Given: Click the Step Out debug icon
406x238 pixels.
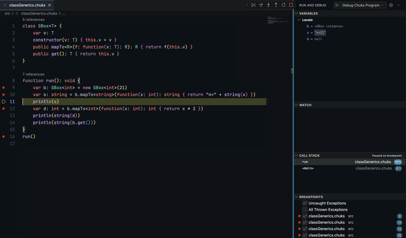Looking at the screenshot, I should (x=276, y=5).
